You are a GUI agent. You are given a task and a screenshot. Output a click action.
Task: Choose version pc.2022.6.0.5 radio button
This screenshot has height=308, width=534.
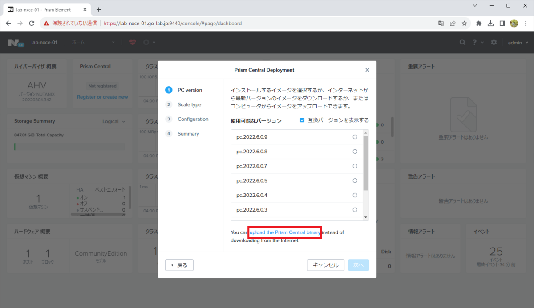point(355,180)
